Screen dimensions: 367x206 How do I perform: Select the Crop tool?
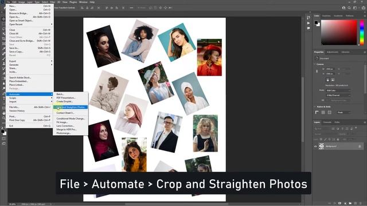tap(4, 39)
